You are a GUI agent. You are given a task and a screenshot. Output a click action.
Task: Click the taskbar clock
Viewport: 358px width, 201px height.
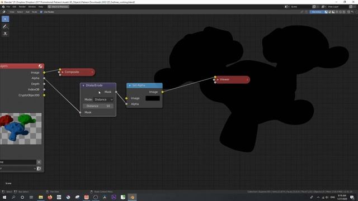pos(342,197)
